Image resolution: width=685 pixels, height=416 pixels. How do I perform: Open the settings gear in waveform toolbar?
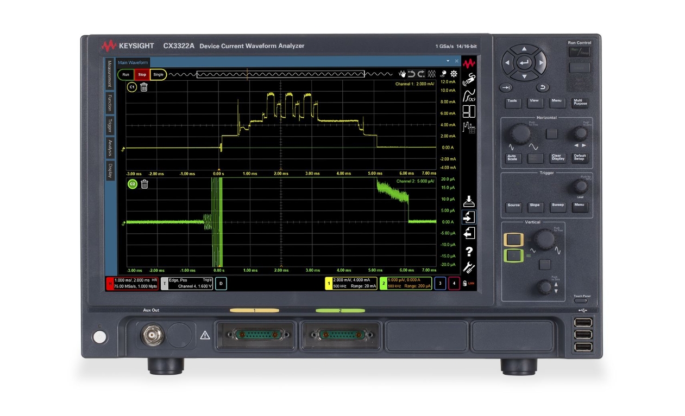coord(454,74)
